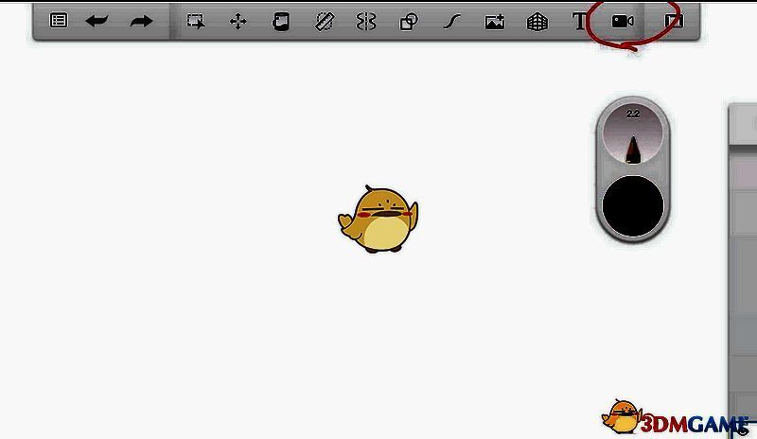Toggle the Perspective grid tool
757x439 pixels.
pos(537,21)
